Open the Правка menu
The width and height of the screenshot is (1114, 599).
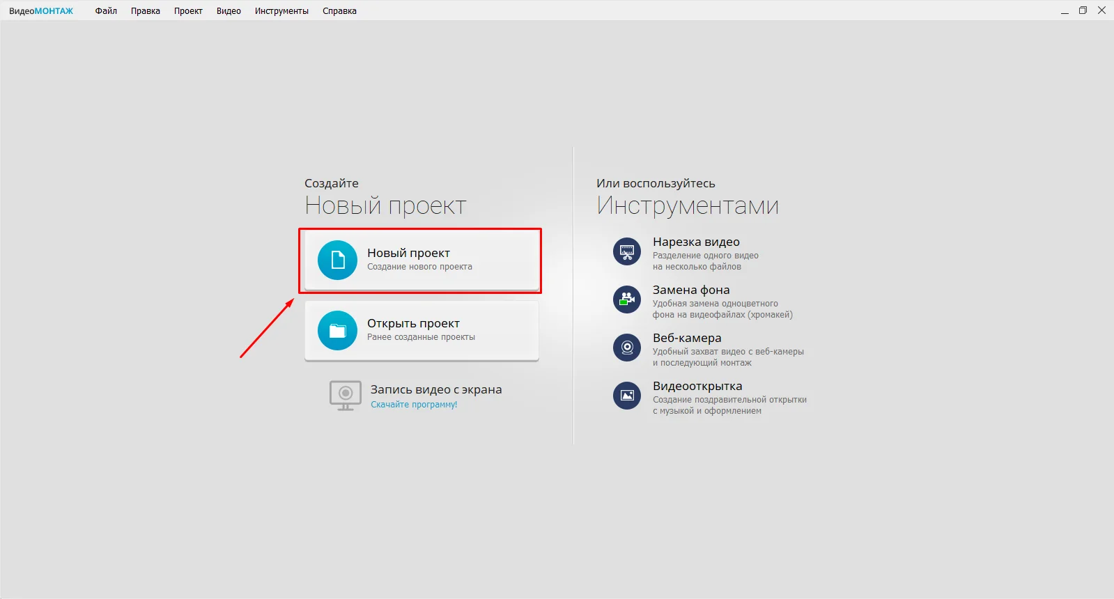(146, 11)
